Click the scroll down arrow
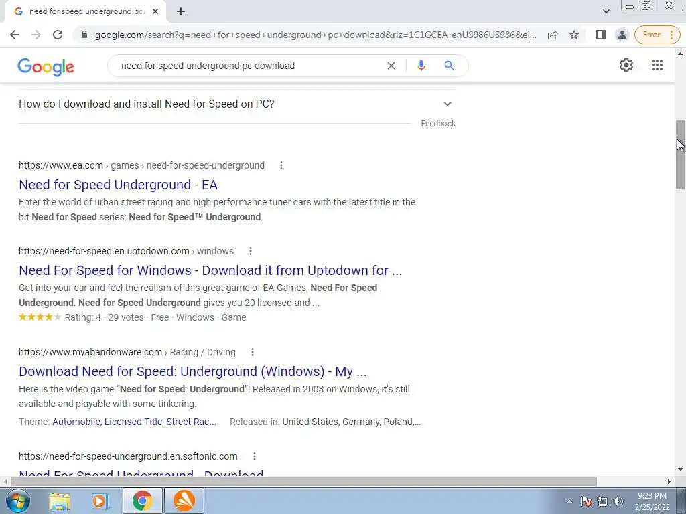The image size is (686, 514). (x=680, y=470)
